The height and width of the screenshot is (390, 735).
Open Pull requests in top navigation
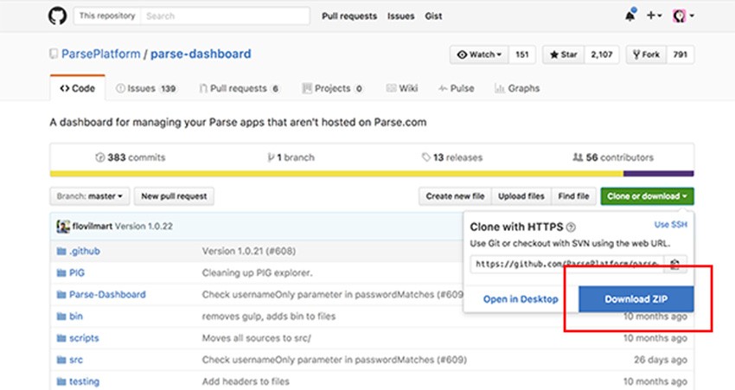click(x=349, y=16)
